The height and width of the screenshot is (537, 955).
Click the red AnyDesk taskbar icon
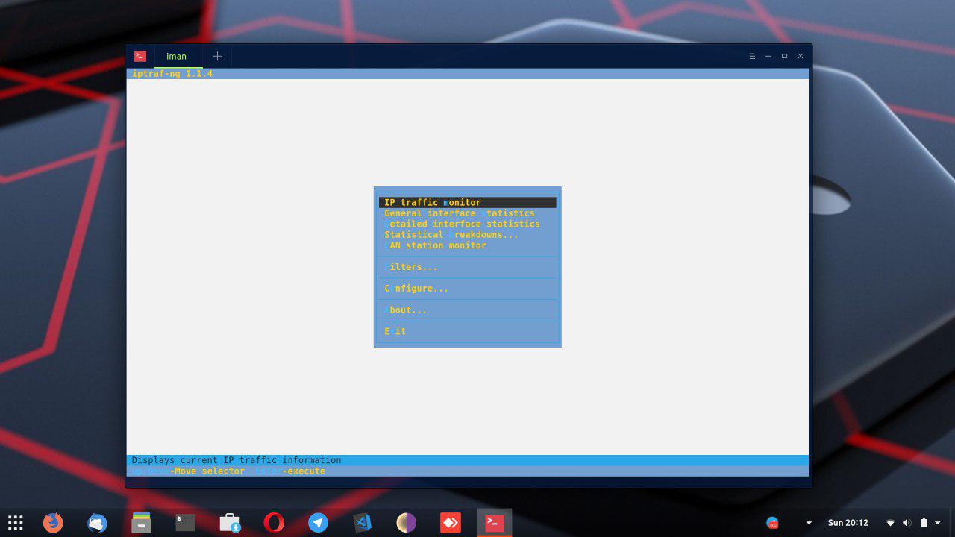tap(450, 523)
